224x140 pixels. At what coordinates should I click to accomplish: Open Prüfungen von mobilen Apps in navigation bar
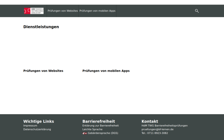(x=97, y=11)
